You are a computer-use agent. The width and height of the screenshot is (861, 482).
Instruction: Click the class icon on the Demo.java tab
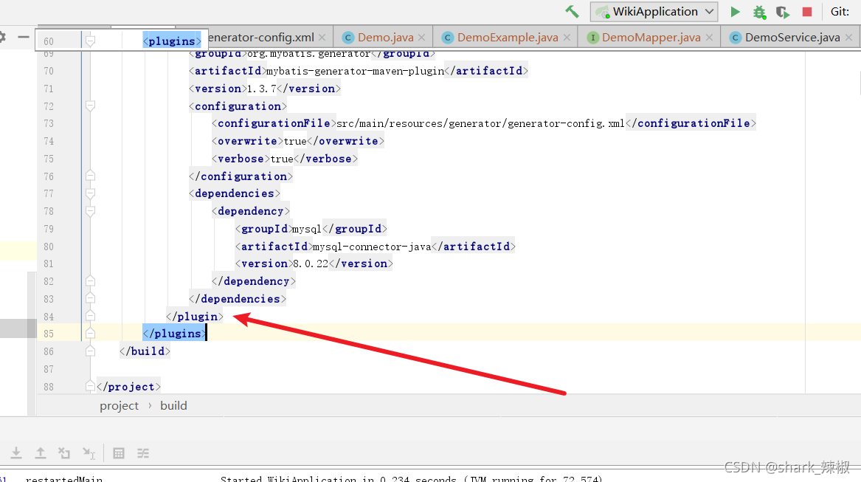[347, 38]
